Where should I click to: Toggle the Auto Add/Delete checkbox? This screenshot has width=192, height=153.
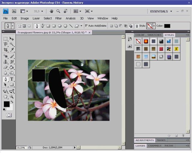click(86, 26)
